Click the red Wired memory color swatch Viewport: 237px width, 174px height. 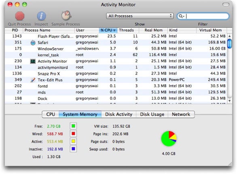pos(73,134)
